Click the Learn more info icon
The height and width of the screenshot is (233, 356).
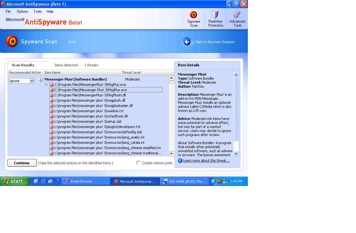(x=180, y=160)
